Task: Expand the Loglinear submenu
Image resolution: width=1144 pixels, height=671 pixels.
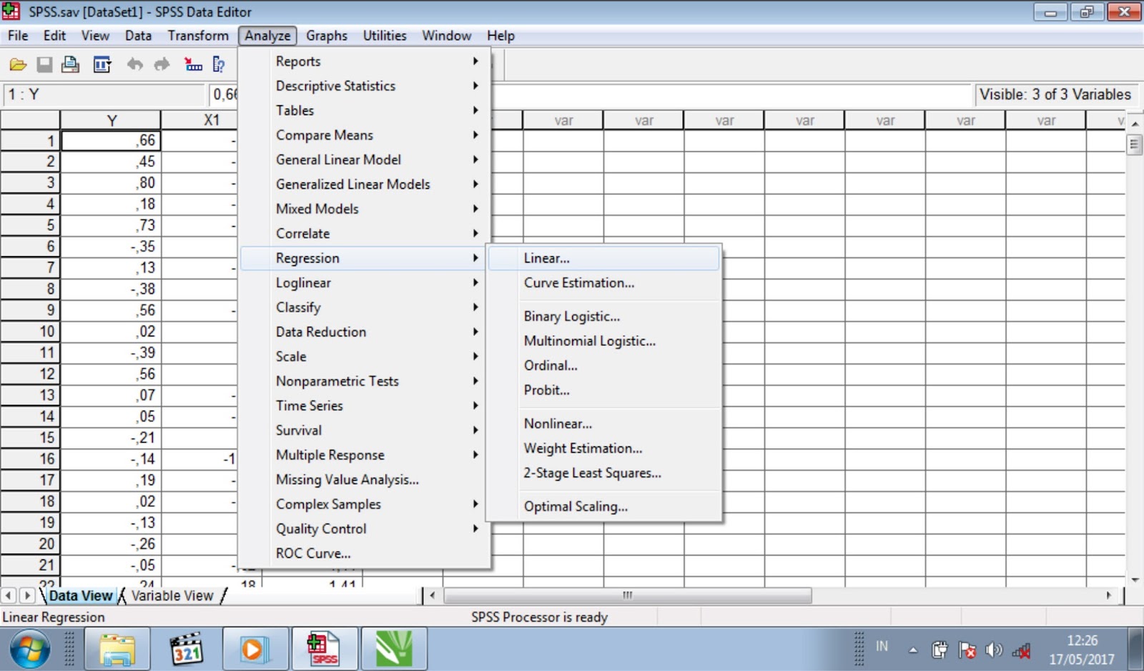Action: tap(365, 283)
